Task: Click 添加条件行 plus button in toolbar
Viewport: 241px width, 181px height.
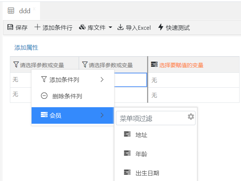Action: click(37, 28)
